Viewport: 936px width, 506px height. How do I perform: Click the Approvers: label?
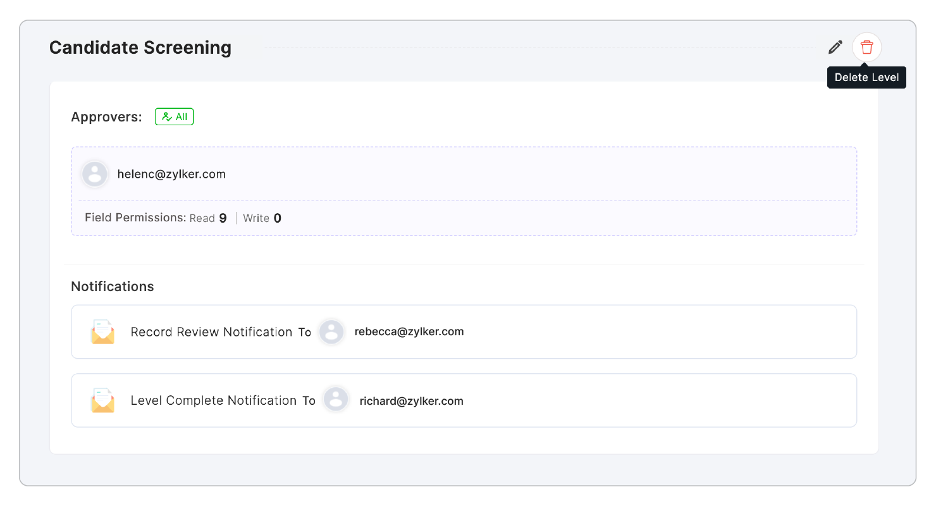tap(107, 117)
